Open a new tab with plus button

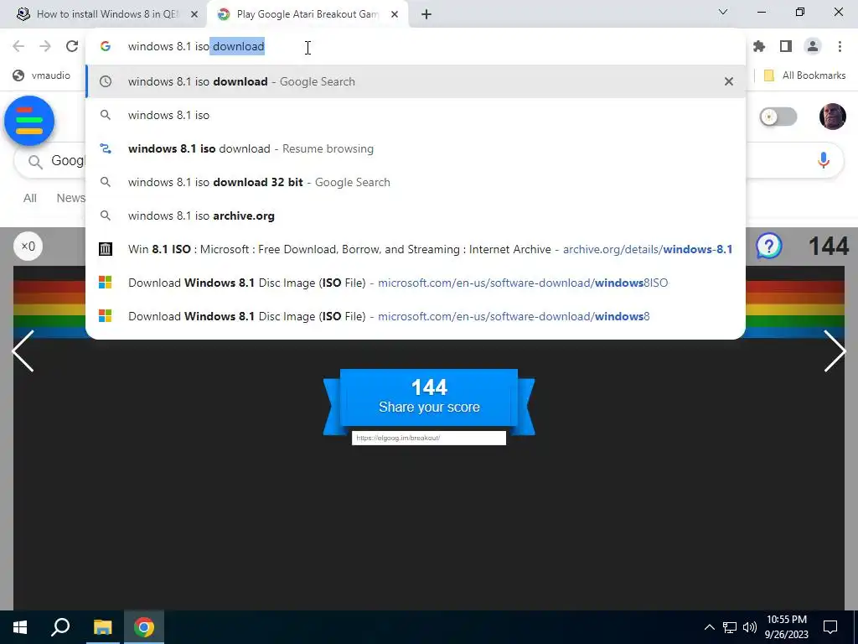(426, 14)
